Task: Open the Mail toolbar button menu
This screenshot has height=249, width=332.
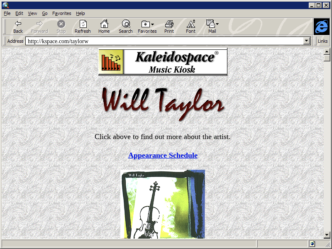Action: pyautogui.click(x=212, y=24)
